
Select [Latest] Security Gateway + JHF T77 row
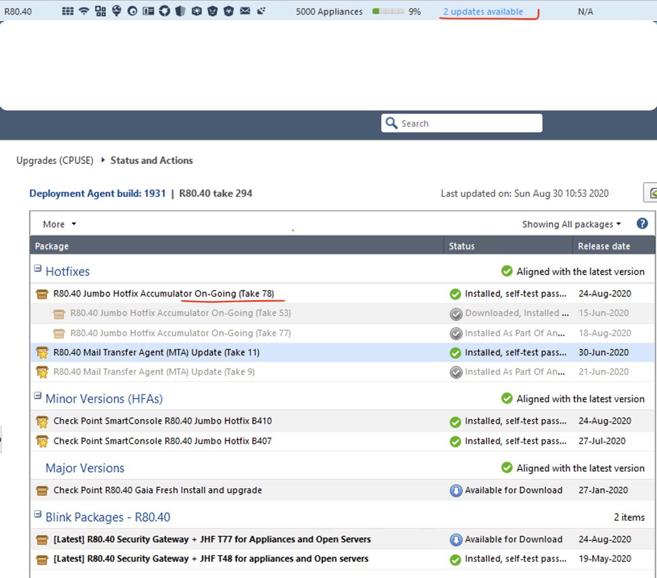(342, 540)
